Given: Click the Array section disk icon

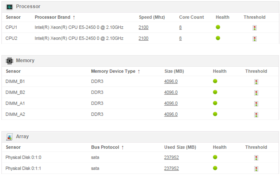Looking at the screenshot, I should (x=9, y=137).
